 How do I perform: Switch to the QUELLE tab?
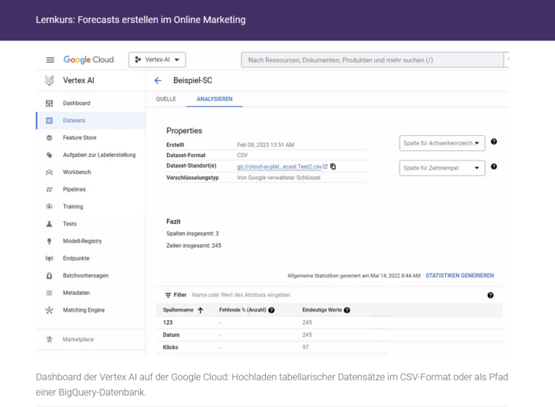coord(166,99)
